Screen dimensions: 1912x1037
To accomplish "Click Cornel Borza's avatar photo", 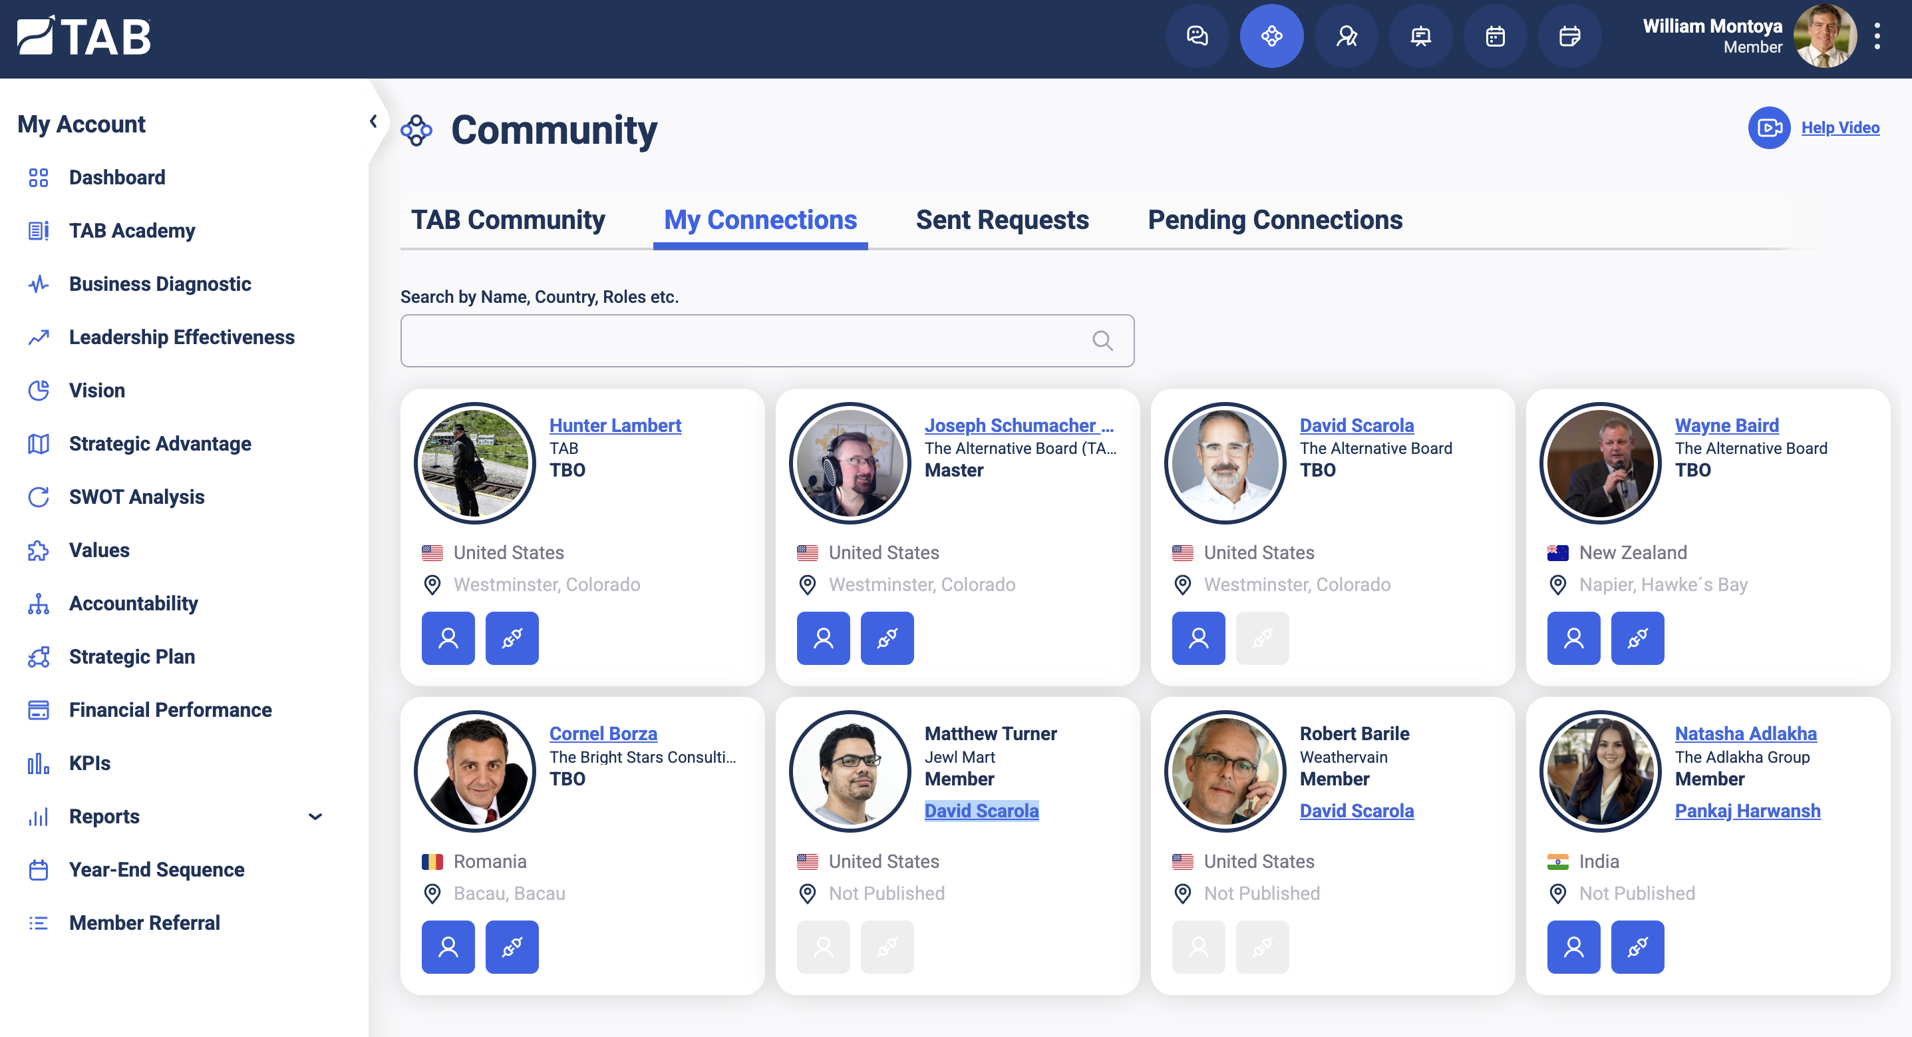I will point(475,772).
